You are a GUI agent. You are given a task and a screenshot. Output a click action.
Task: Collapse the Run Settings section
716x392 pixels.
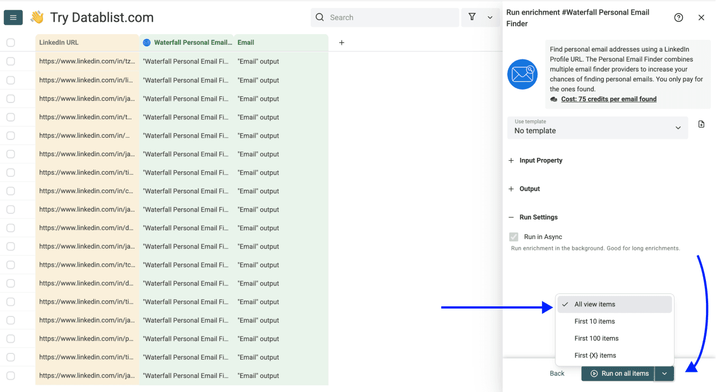pos(510,217)
